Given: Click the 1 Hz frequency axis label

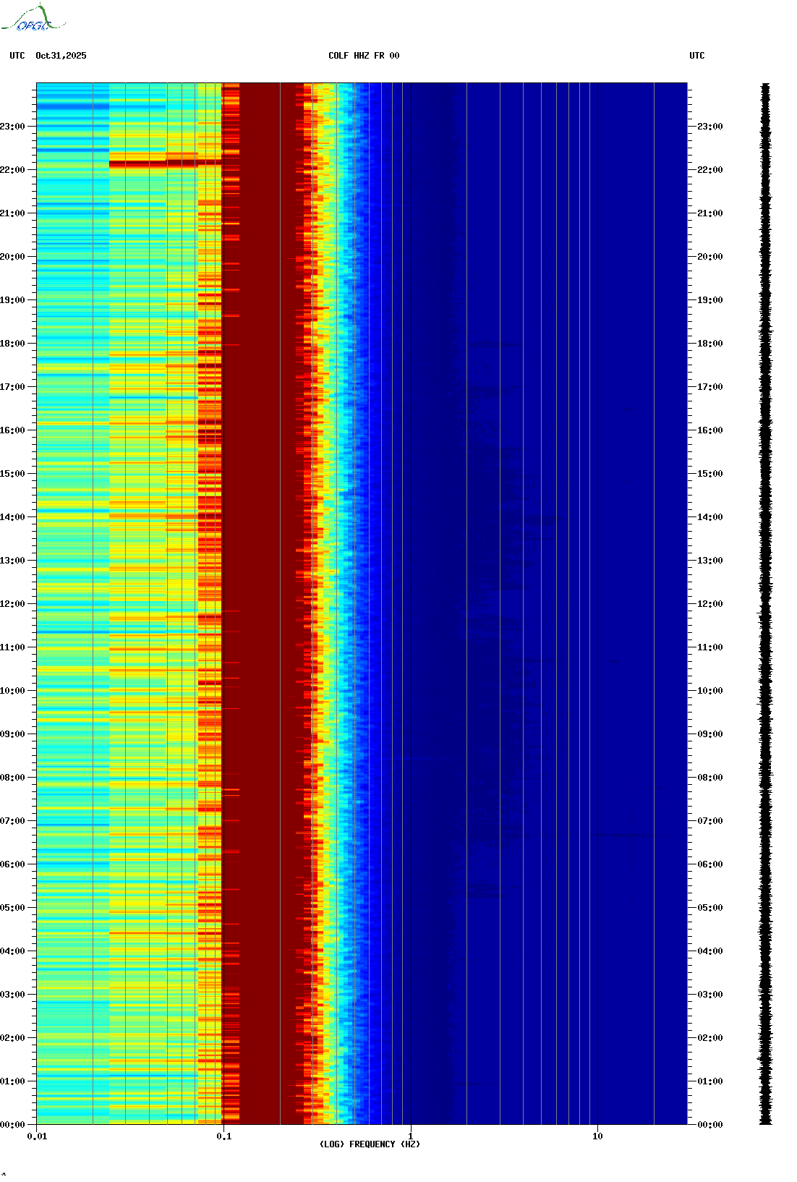Looking at the screenshot, I should tap(411, 1136).
